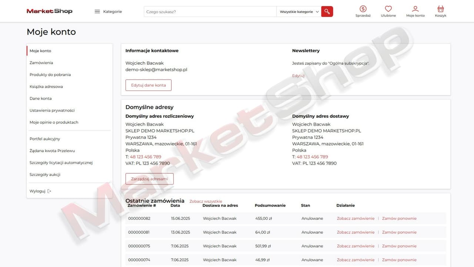The width and height of the screenshot is (474, 267).
Task: Click Zobacz wszystkie orders link
Action: (x=206, y=201)
